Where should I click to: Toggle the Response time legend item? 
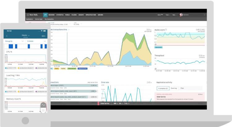click(x=83, y=68)
